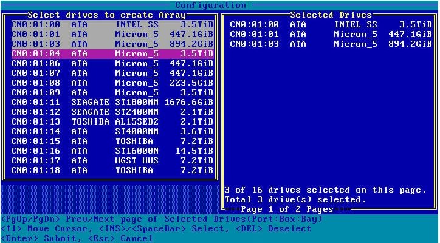Select drive row CN0:01:00 INTEL SS in list

click(112, 25)
